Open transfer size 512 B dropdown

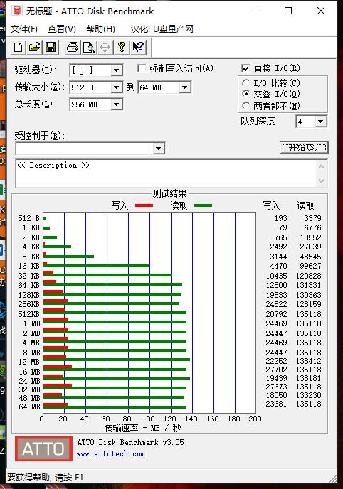pos(117,87)
